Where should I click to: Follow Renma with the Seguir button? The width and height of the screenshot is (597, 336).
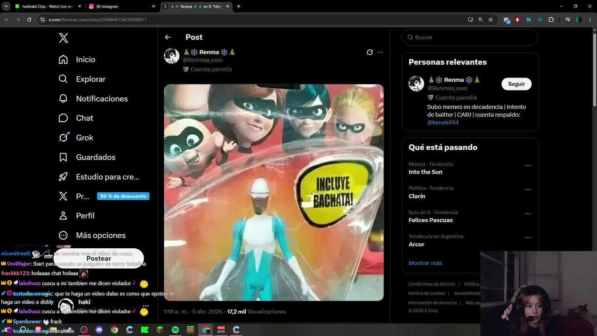click(516, 84)
